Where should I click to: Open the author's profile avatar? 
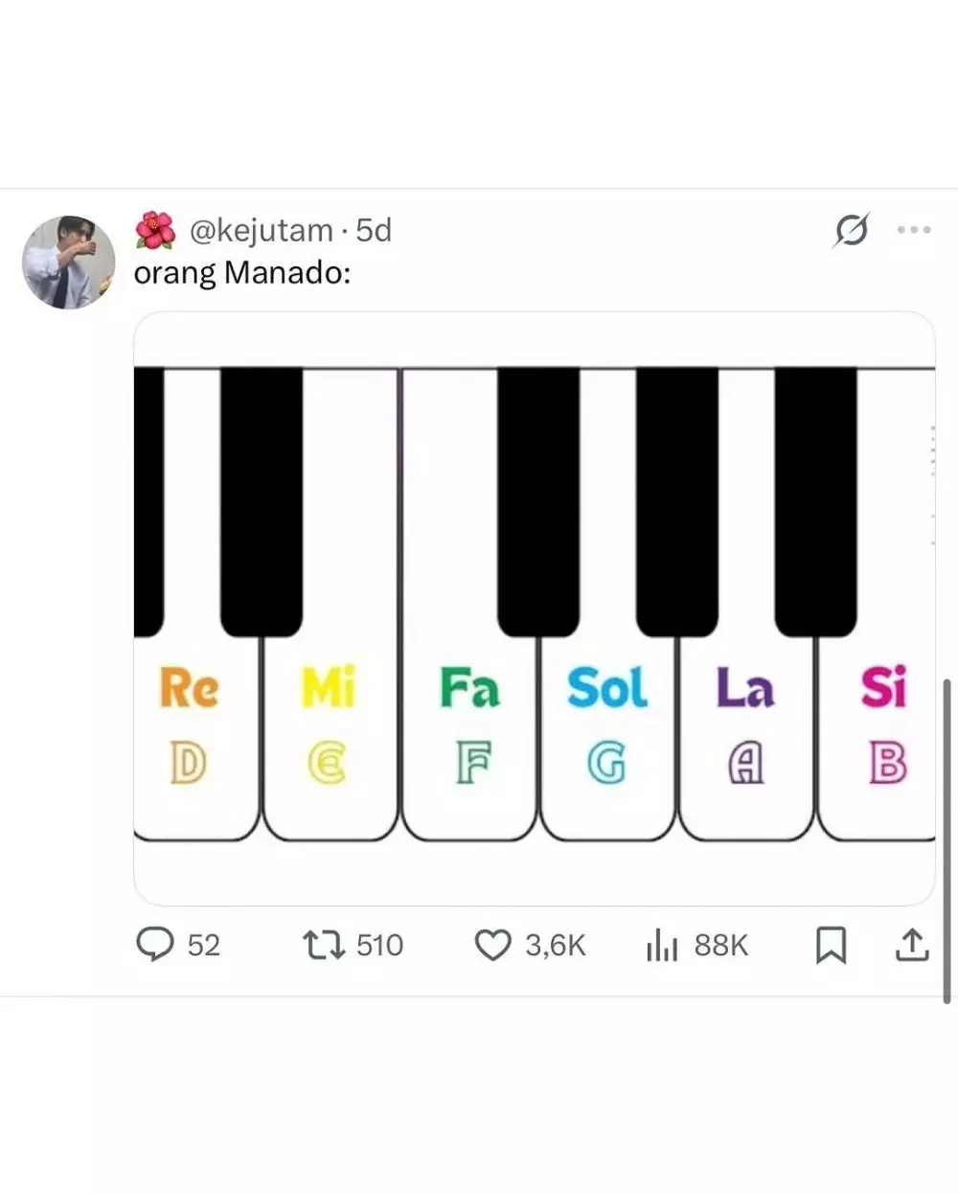tap(68, 262)
